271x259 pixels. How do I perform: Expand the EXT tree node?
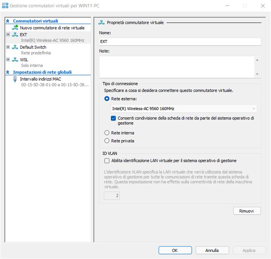[8, 35]
